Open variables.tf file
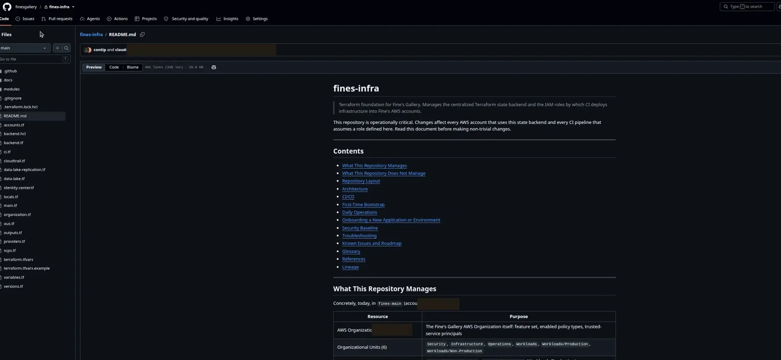This screenshot has height=360, width=781. [14, 277]
